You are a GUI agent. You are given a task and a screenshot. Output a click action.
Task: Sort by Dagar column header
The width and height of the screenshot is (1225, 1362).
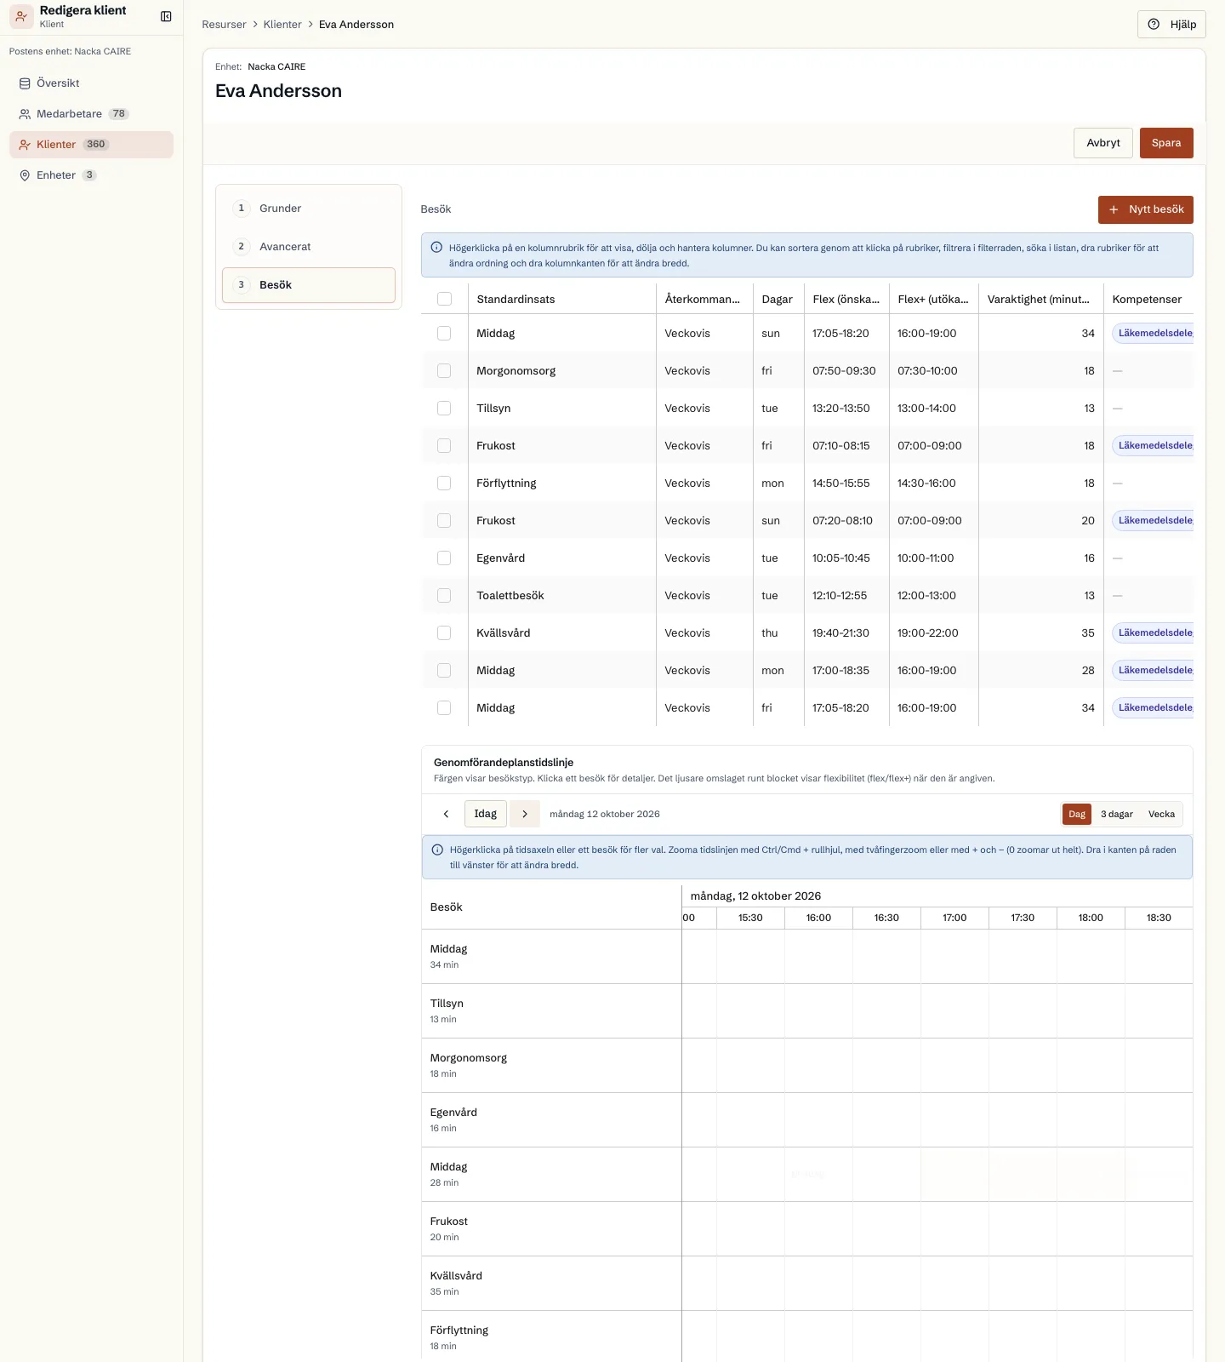click(x=778, y=299)
